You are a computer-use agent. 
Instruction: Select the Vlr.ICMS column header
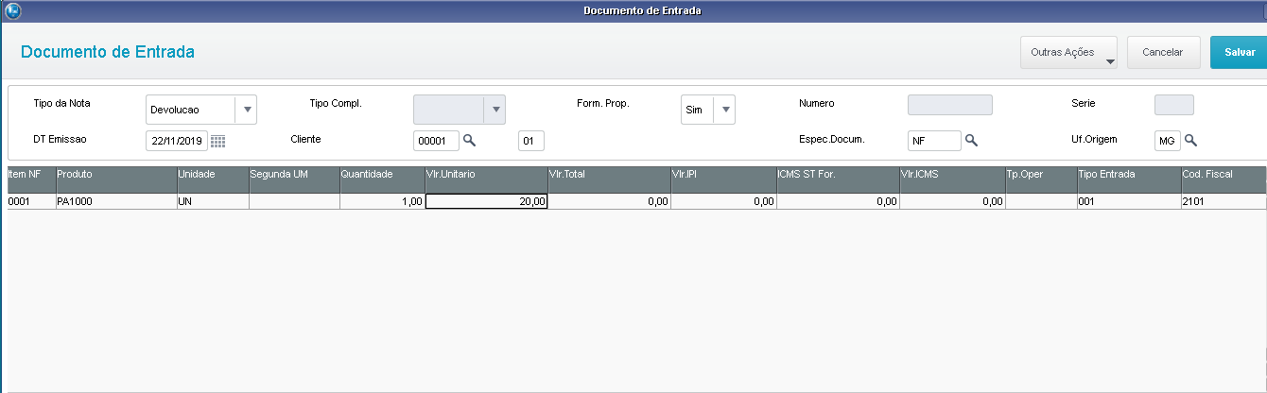(x=952, y=179)
